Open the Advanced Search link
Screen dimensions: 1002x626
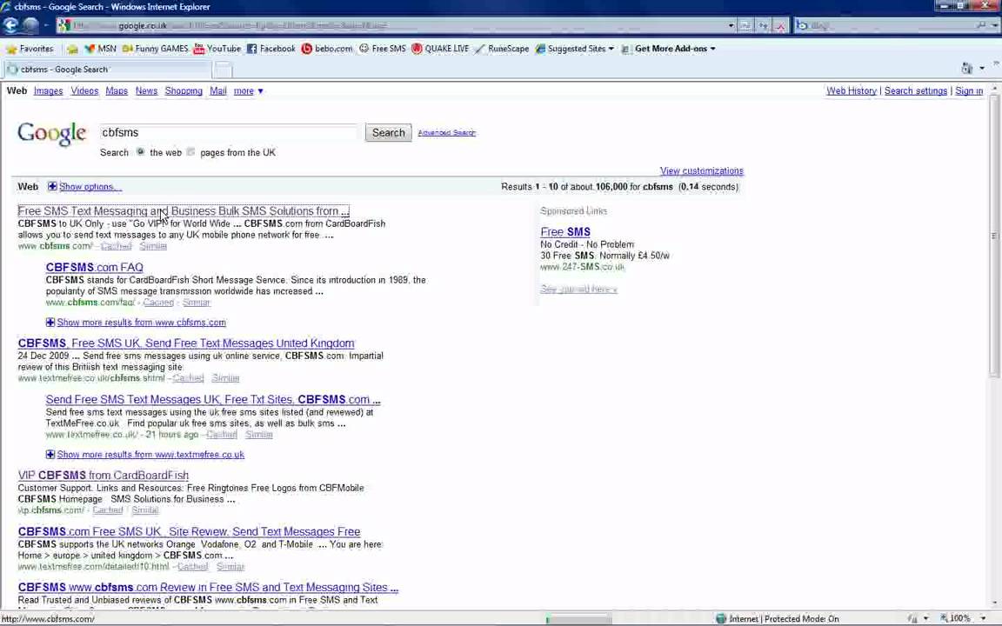(x=447, y=133)
